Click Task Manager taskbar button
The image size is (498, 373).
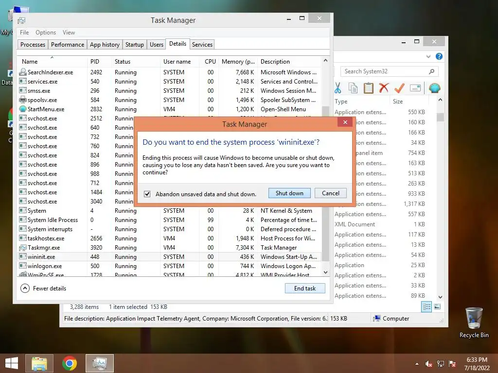click(99, 363)
